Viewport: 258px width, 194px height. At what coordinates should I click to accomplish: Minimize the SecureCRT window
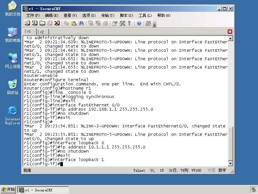click(219, 9)
